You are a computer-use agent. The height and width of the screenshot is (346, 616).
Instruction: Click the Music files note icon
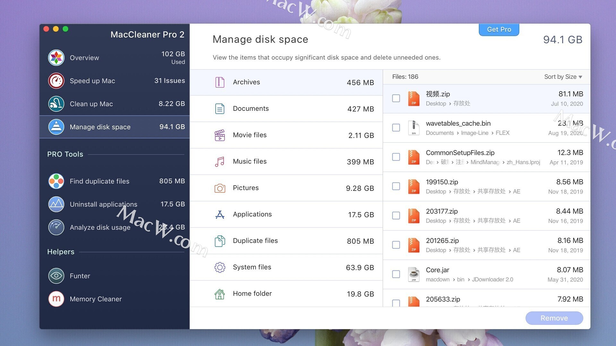tap(220, 162)
